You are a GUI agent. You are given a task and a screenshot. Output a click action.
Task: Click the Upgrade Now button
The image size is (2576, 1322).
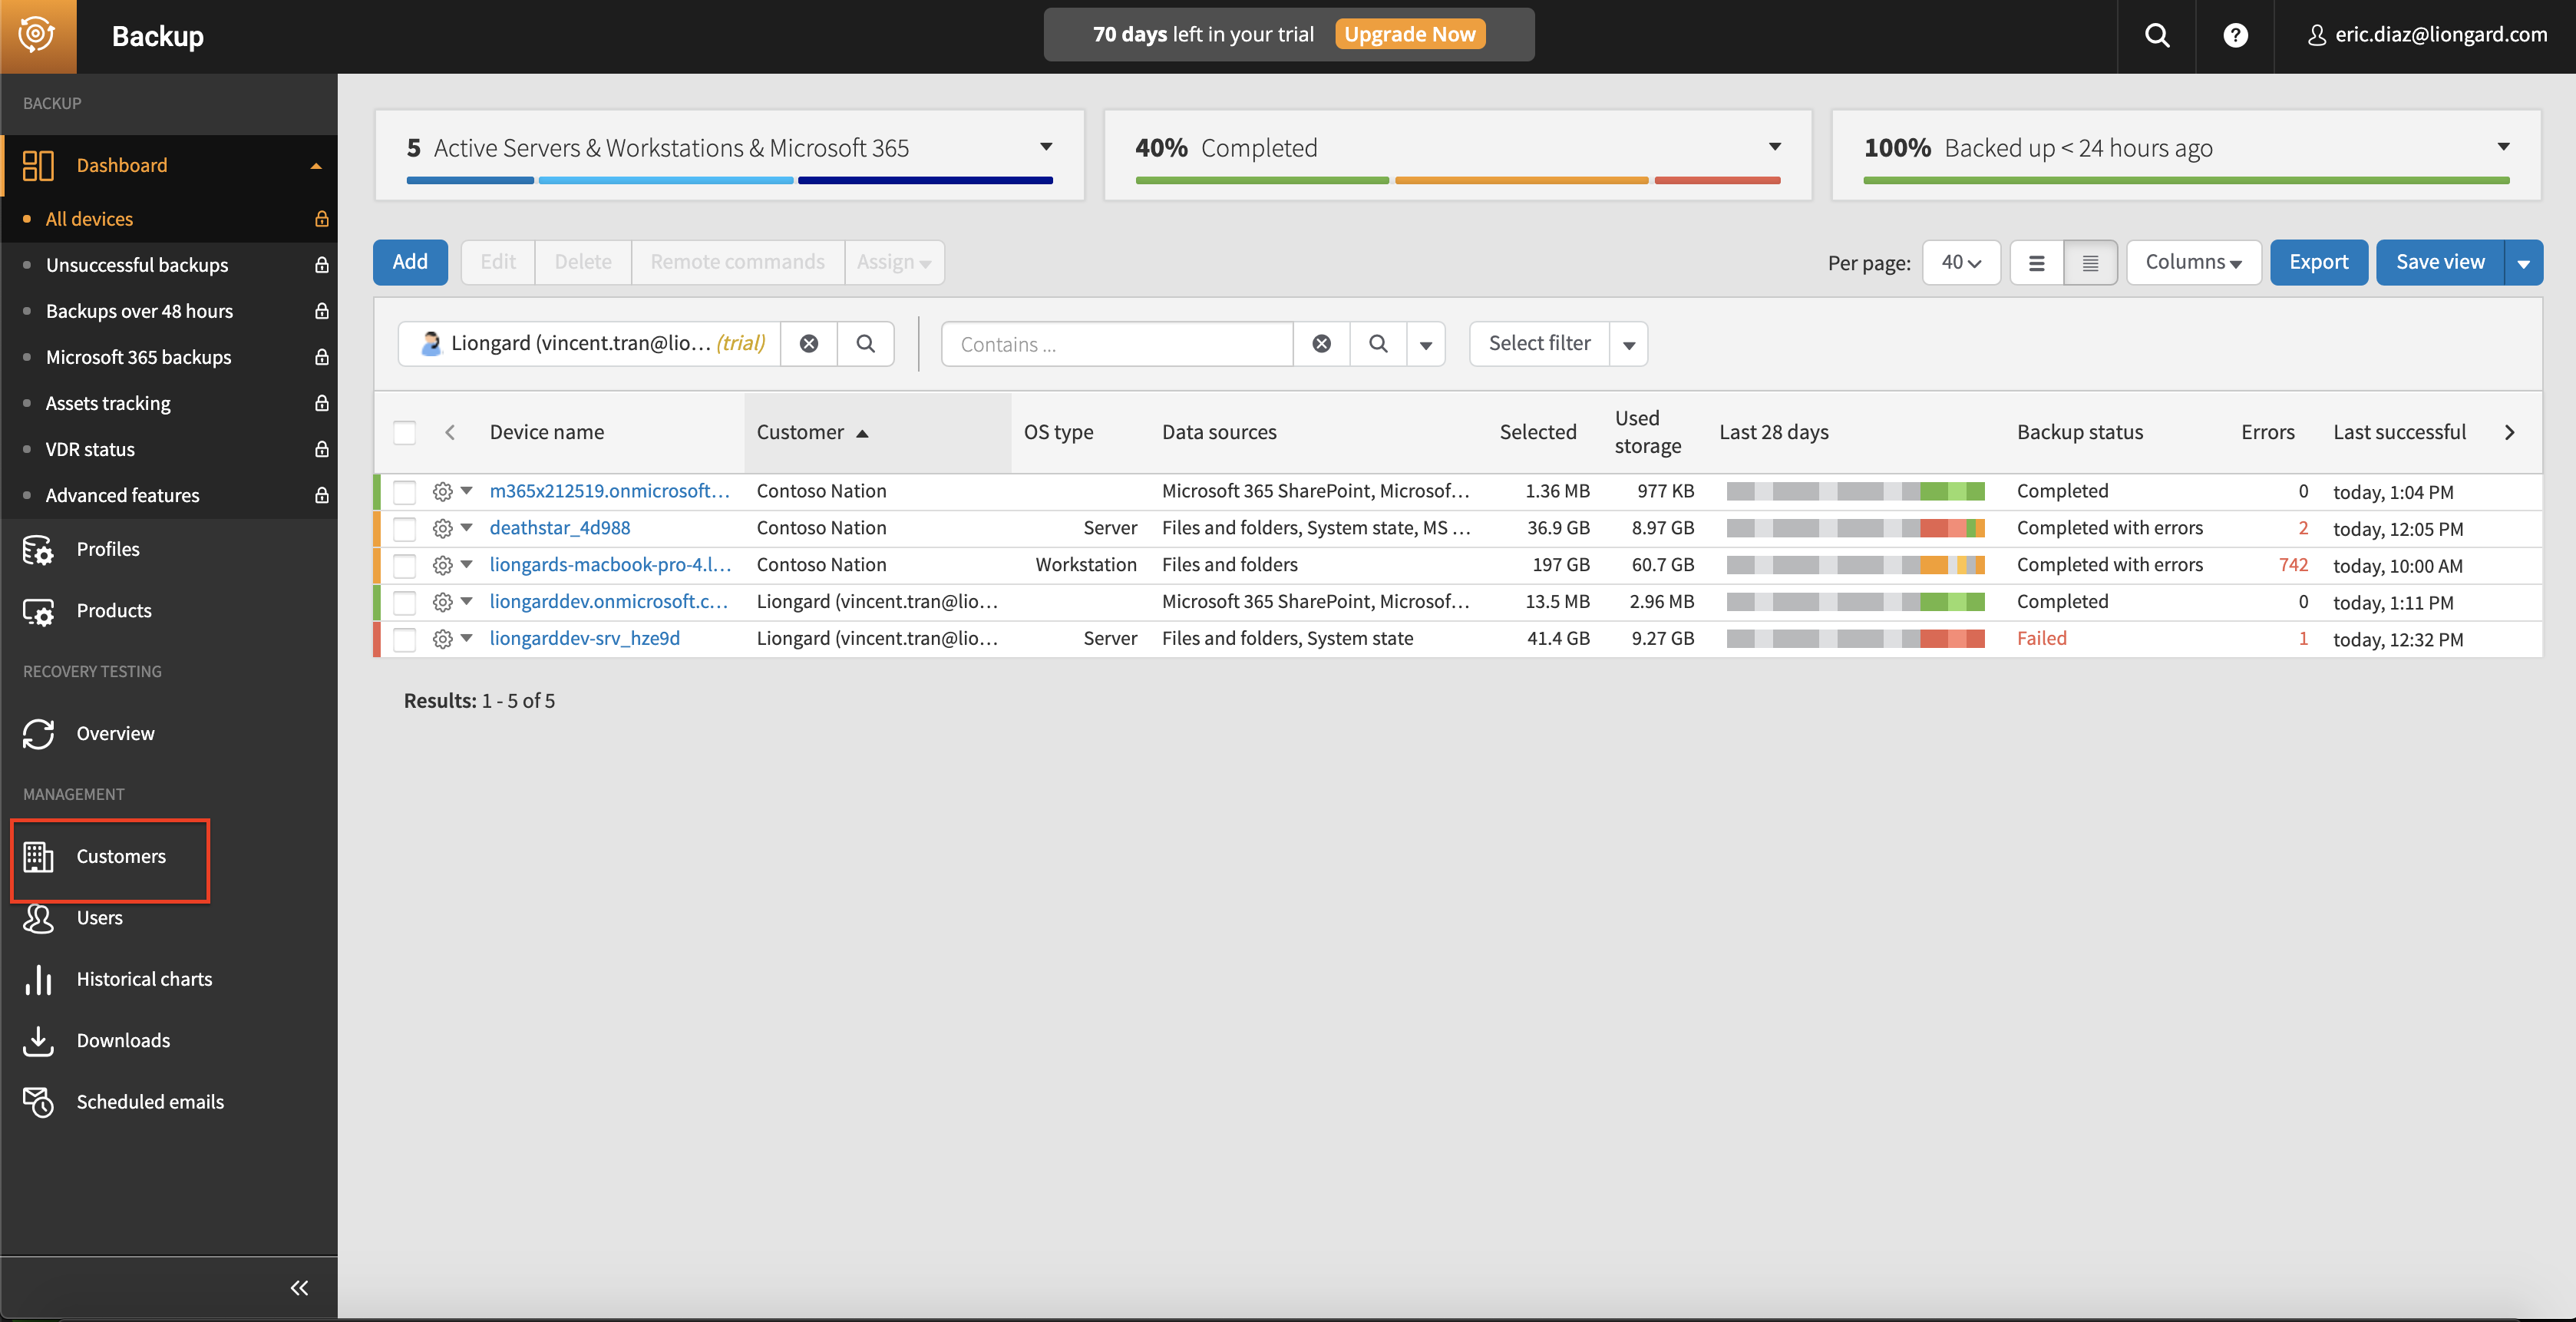[1409, 35]
